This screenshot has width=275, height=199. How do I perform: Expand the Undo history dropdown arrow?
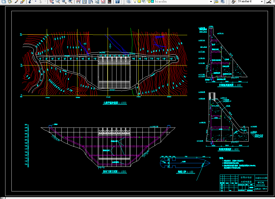(x=35, y=2)
